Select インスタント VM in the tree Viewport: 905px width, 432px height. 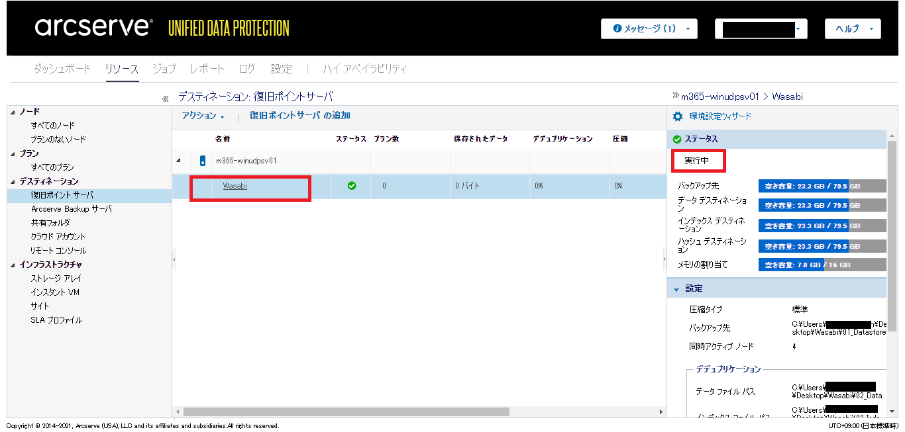coord(55,292)
